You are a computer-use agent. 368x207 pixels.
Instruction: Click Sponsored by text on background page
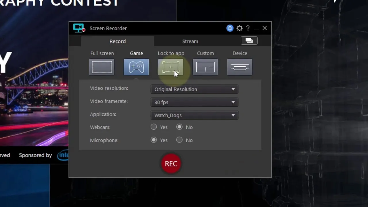point(35,155)
